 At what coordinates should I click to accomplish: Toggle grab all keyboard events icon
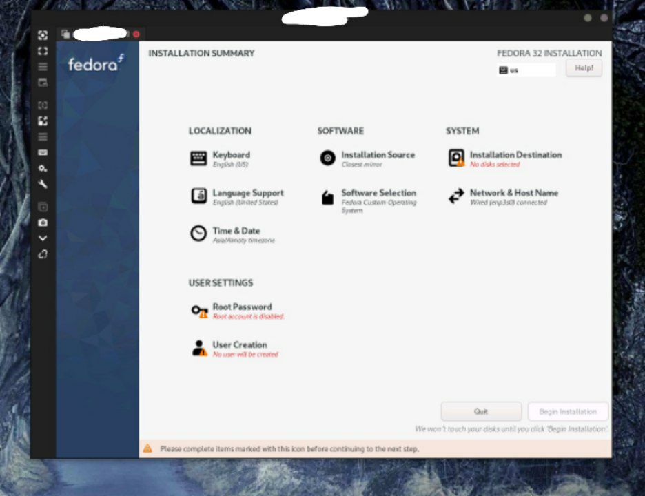(x=43, y=152)
